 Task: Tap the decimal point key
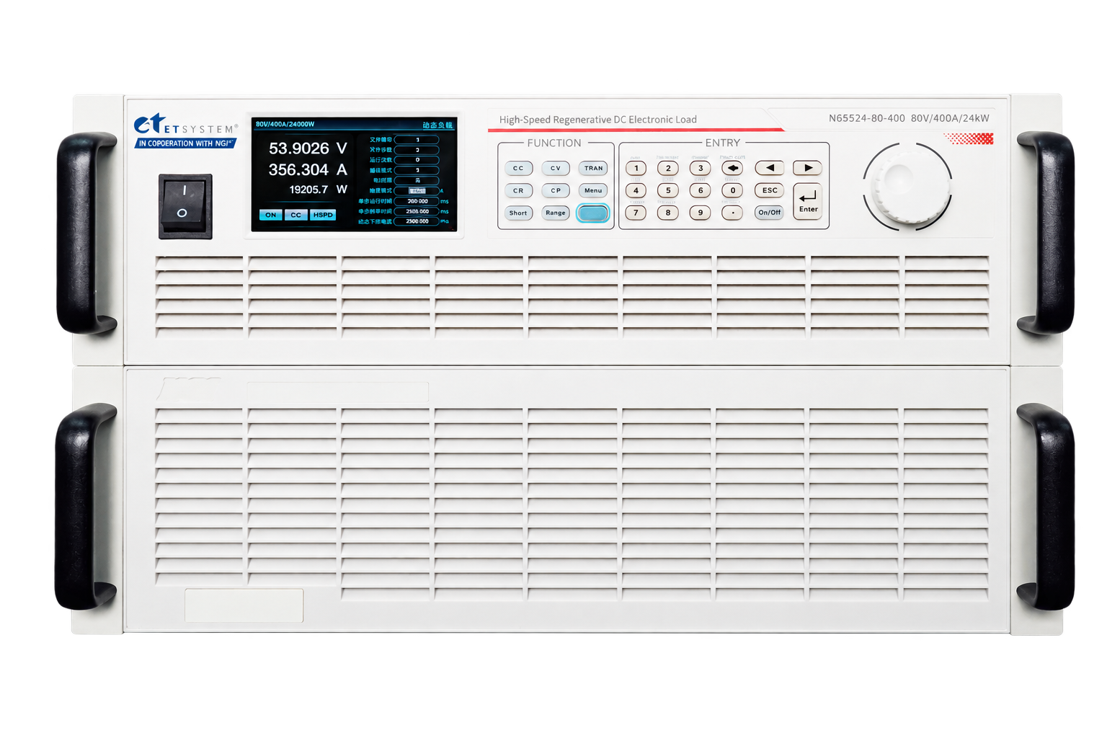[x=732, y=213]
